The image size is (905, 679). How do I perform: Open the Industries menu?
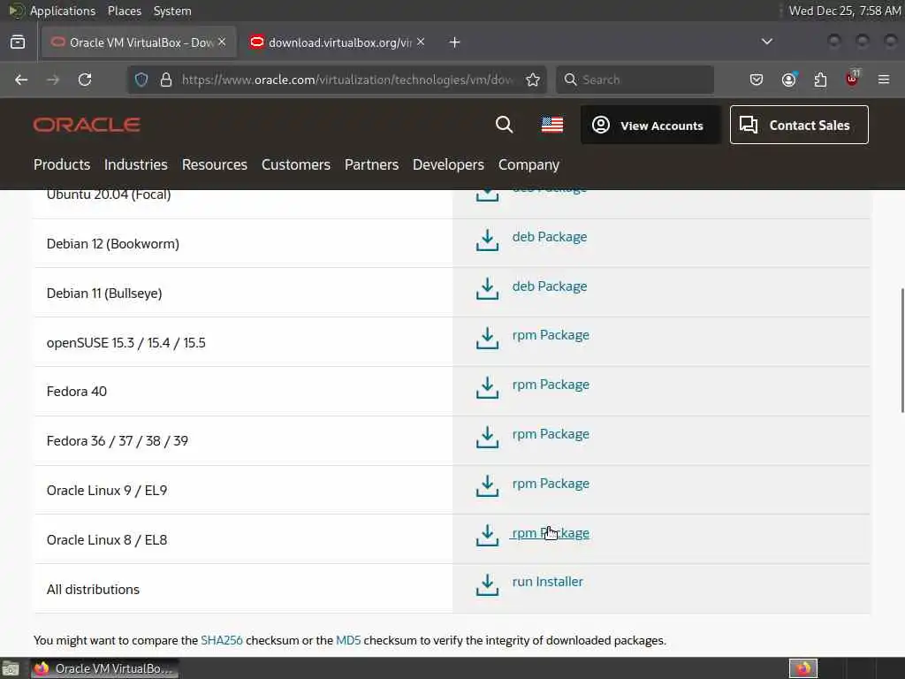coord(135,164)
